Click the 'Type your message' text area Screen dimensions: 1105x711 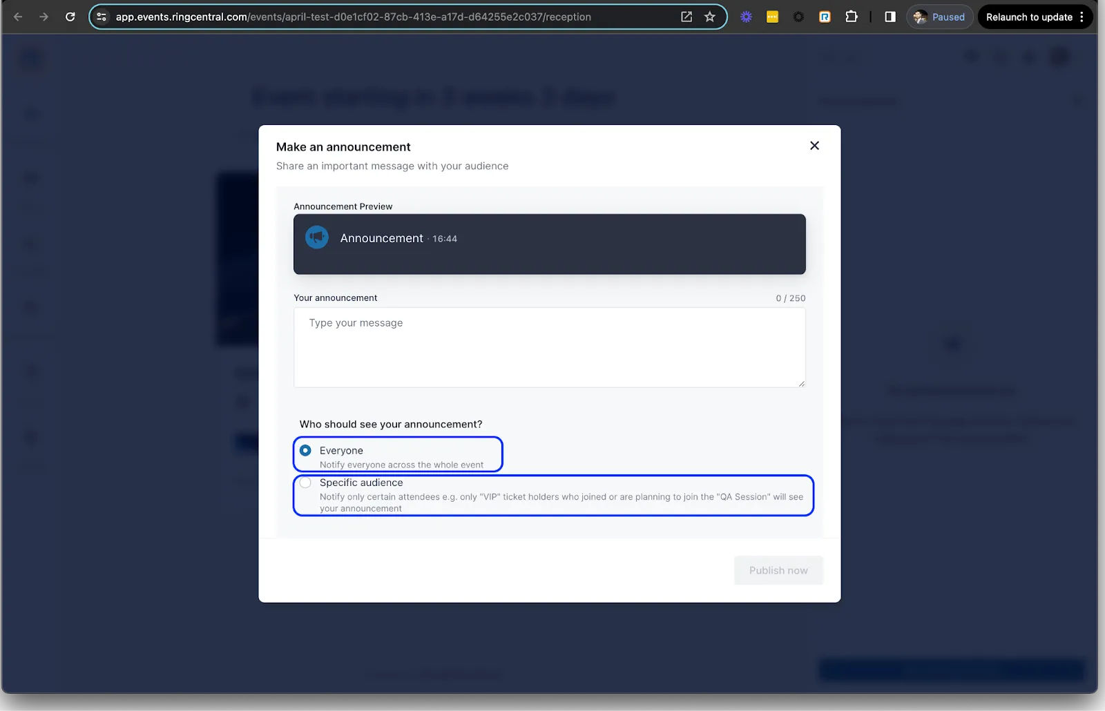(549, 347)
